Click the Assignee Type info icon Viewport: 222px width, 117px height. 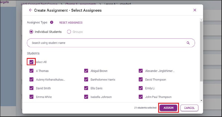(x=52, y=22)
